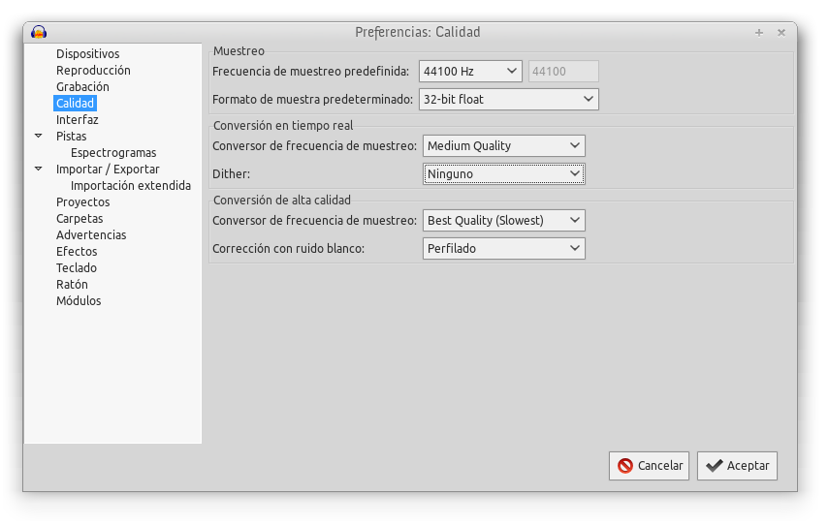Click the Audacity headphones icon in title bar
829x526 pixels.
[x=40, y=32]
